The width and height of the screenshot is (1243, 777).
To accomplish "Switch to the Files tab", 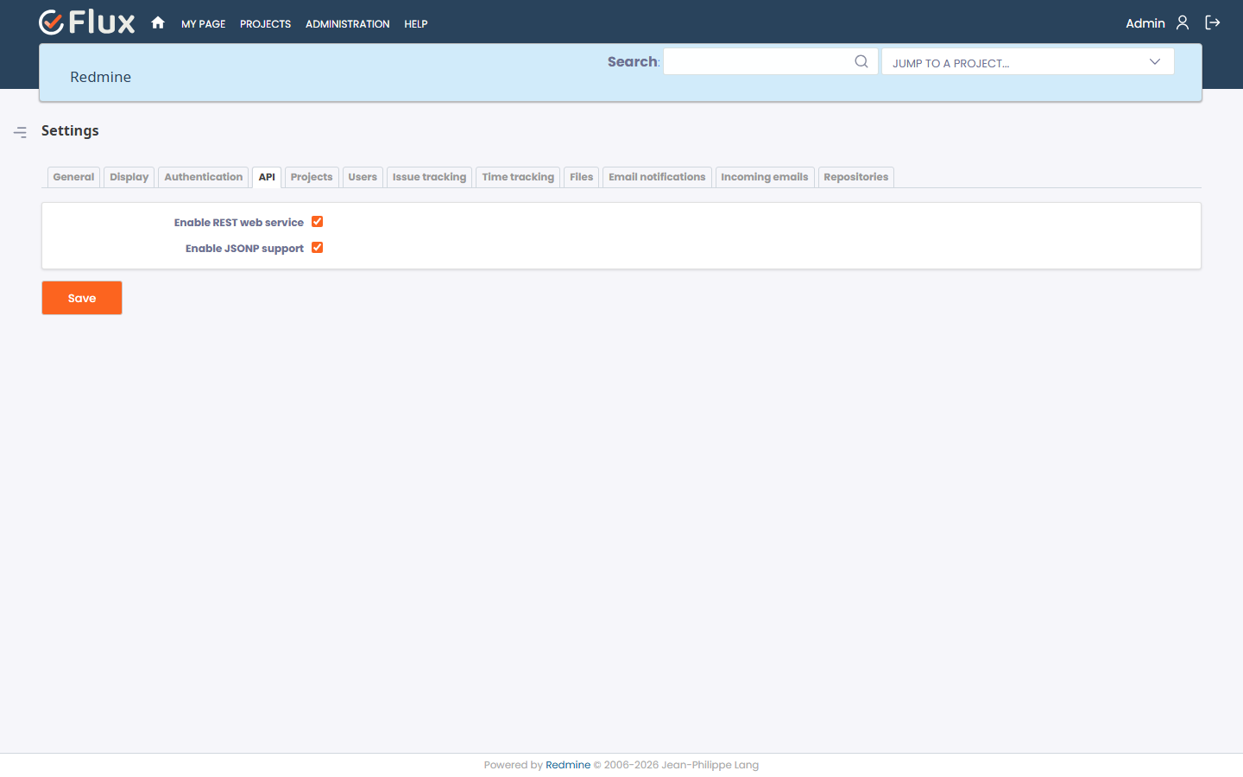I will 581,177.
